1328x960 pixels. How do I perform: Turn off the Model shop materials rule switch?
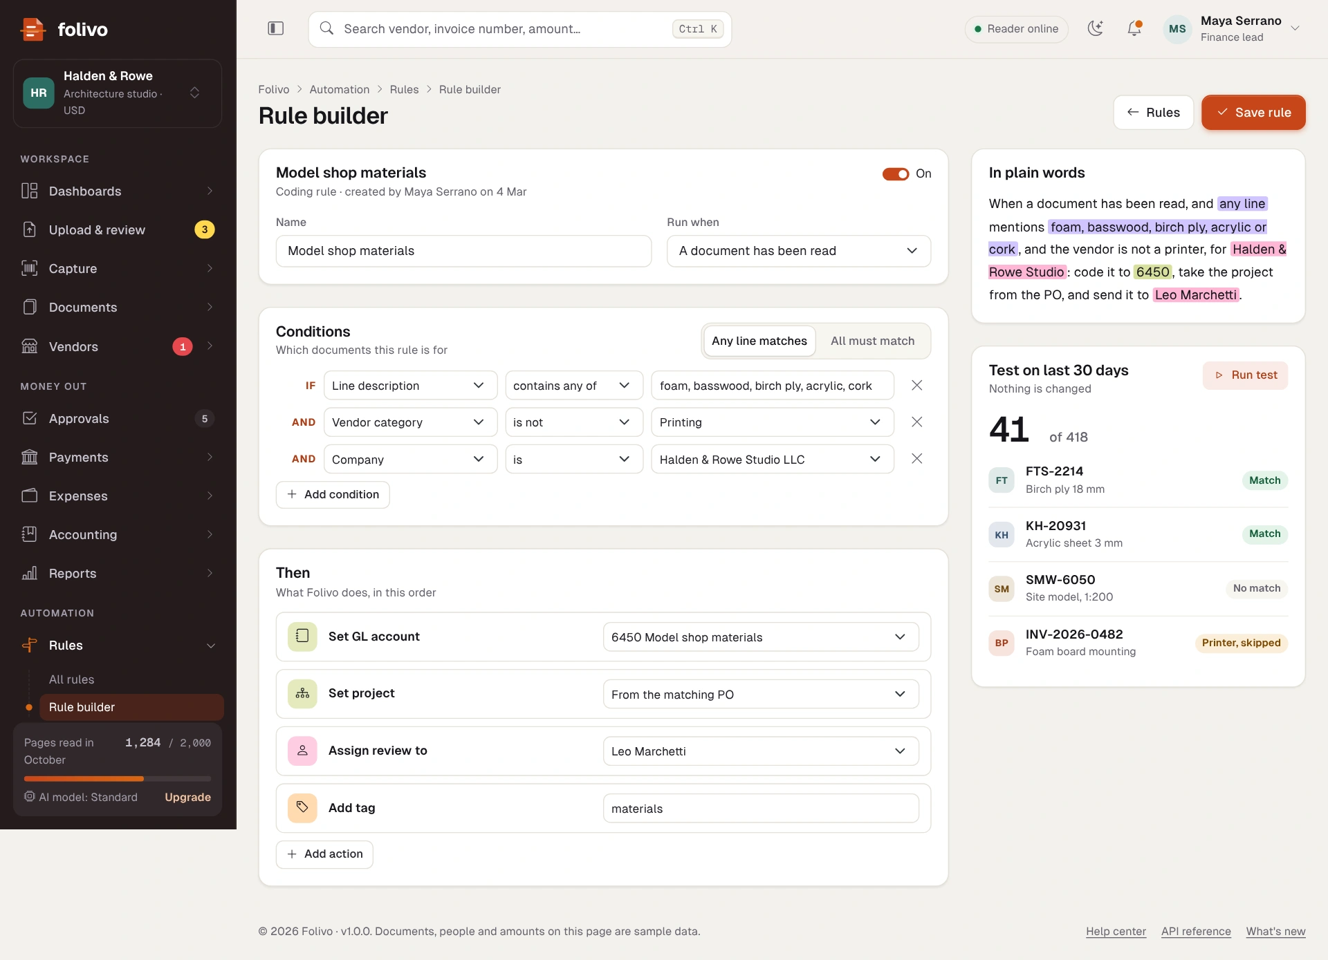896,173
